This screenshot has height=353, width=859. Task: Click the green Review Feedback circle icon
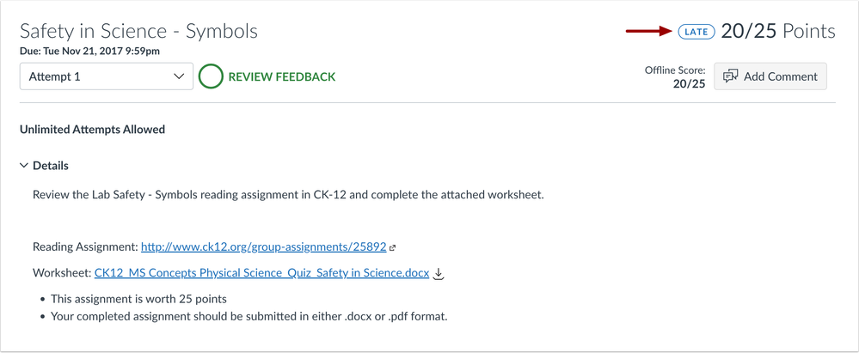[x=211, y=76]
